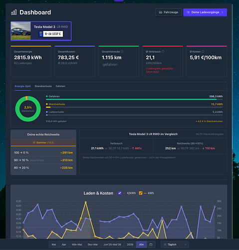This screenshot has height=250, width=239.
Task: Select the Tesla Model 3 vehicle card
Action: pyautogui.click(x=41, y=31)
